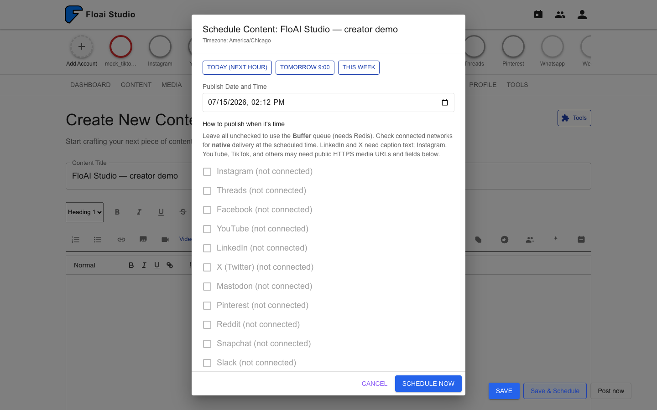This screenshot has width=657, height=410.
Task: Check the Instagram (not connected) checkbox
Action: click(x=207, y=172)
